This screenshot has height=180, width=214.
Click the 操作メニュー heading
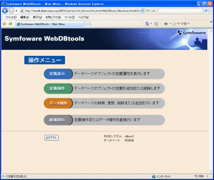point(45,60)
